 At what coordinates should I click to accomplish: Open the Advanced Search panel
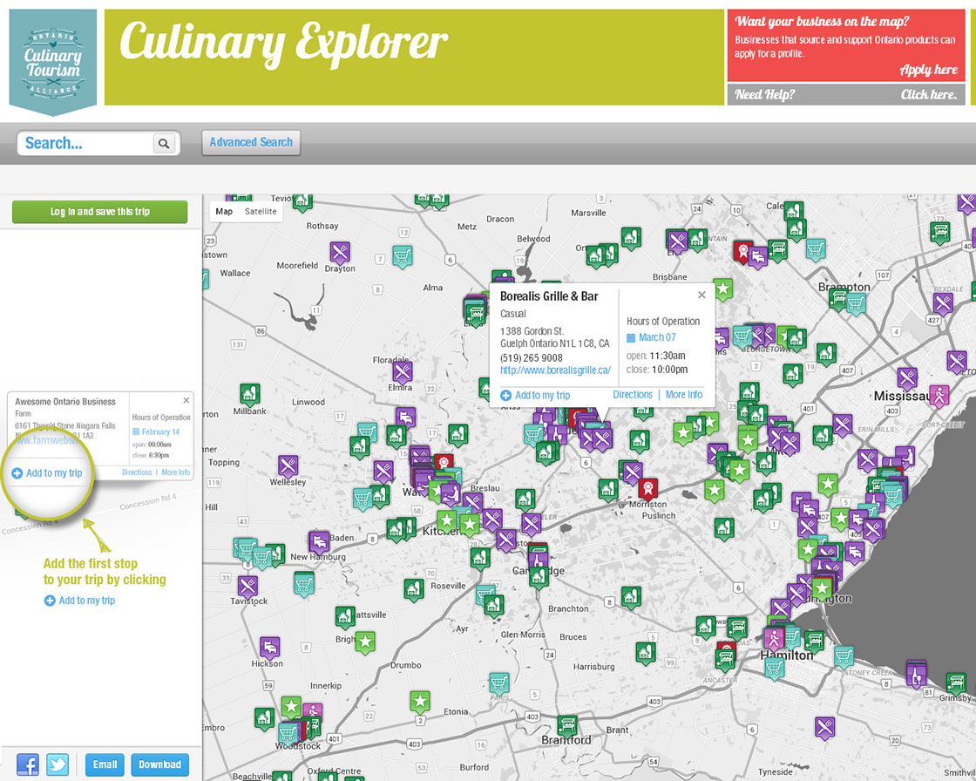coord(251,143)
